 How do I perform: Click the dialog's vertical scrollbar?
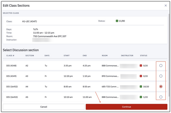[x=169, y=55]
